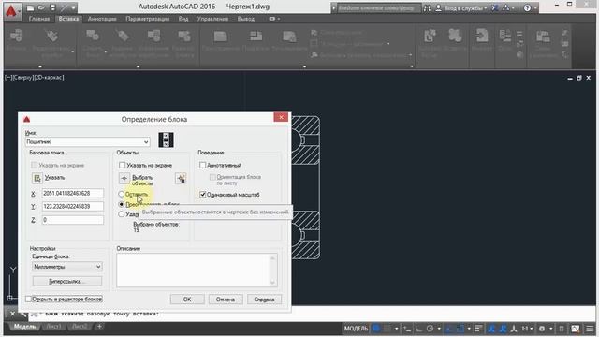Click the Гиперссылка button
This screenshot has width=599, height=337.
tap(67, 281)
